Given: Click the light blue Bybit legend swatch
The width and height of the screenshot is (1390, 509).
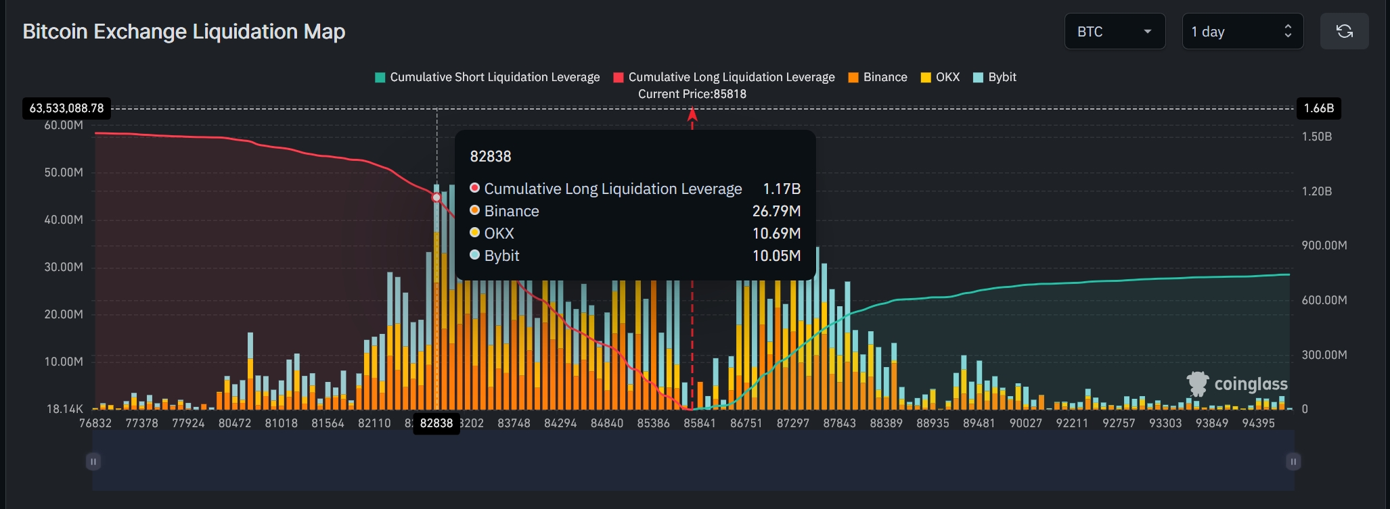Looking at the screenshot, I should point(978,77).
